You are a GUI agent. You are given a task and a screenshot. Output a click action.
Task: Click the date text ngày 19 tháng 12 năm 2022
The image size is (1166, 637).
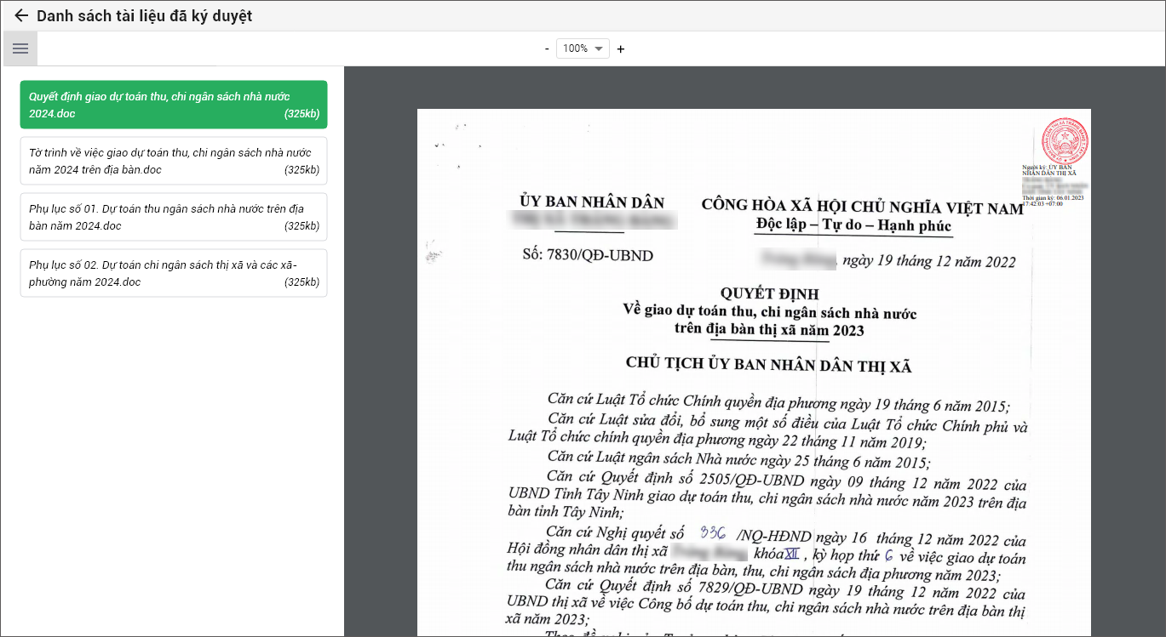tap(928, 261)
